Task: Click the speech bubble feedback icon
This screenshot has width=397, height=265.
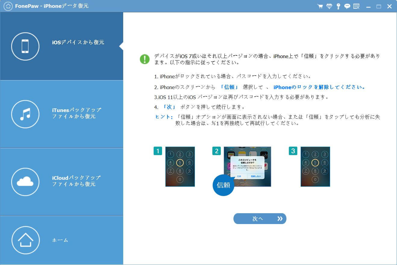Action: pos(347,6)
